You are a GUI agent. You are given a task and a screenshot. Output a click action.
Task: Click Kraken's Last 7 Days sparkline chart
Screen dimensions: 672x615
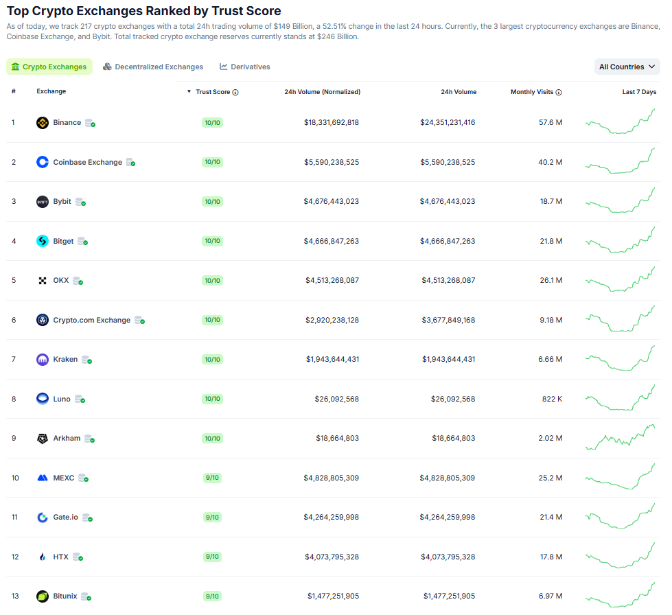point(620,358)
